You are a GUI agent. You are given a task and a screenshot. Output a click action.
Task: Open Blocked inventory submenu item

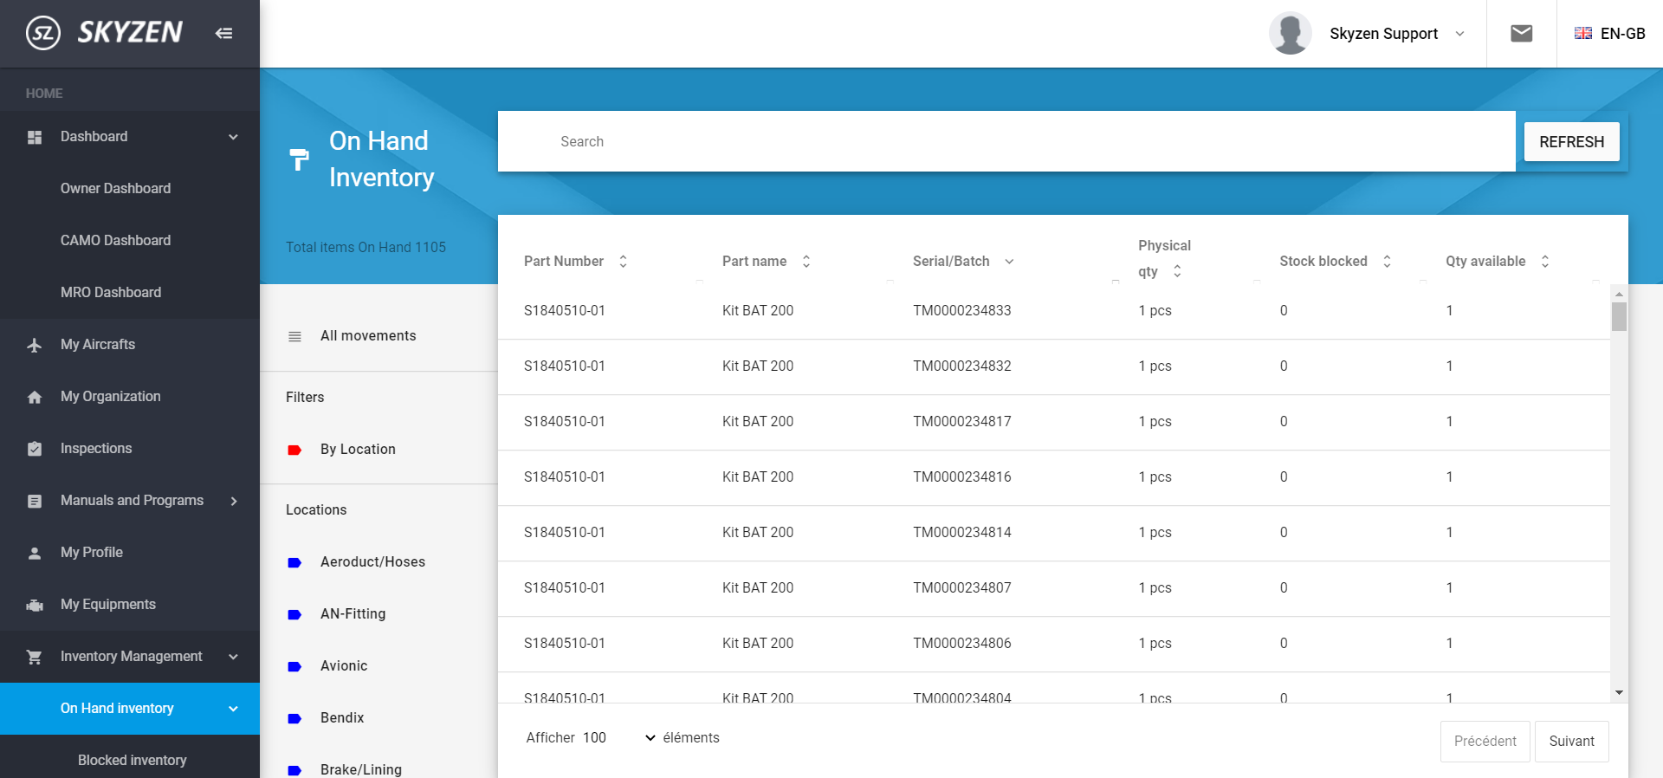[x=133, y=759]
